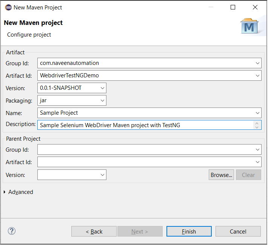
Task: Click the 'Name:' label
Action: (x=14, y=113)
